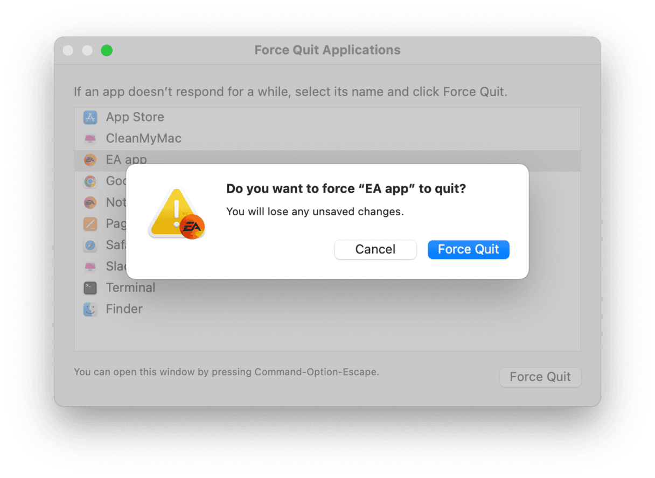
Task: Select the "App Store" name in list
Action: 135,117
